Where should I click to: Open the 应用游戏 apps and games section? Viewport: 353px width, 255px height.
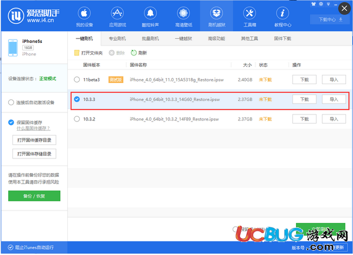(x=118, y=17)
